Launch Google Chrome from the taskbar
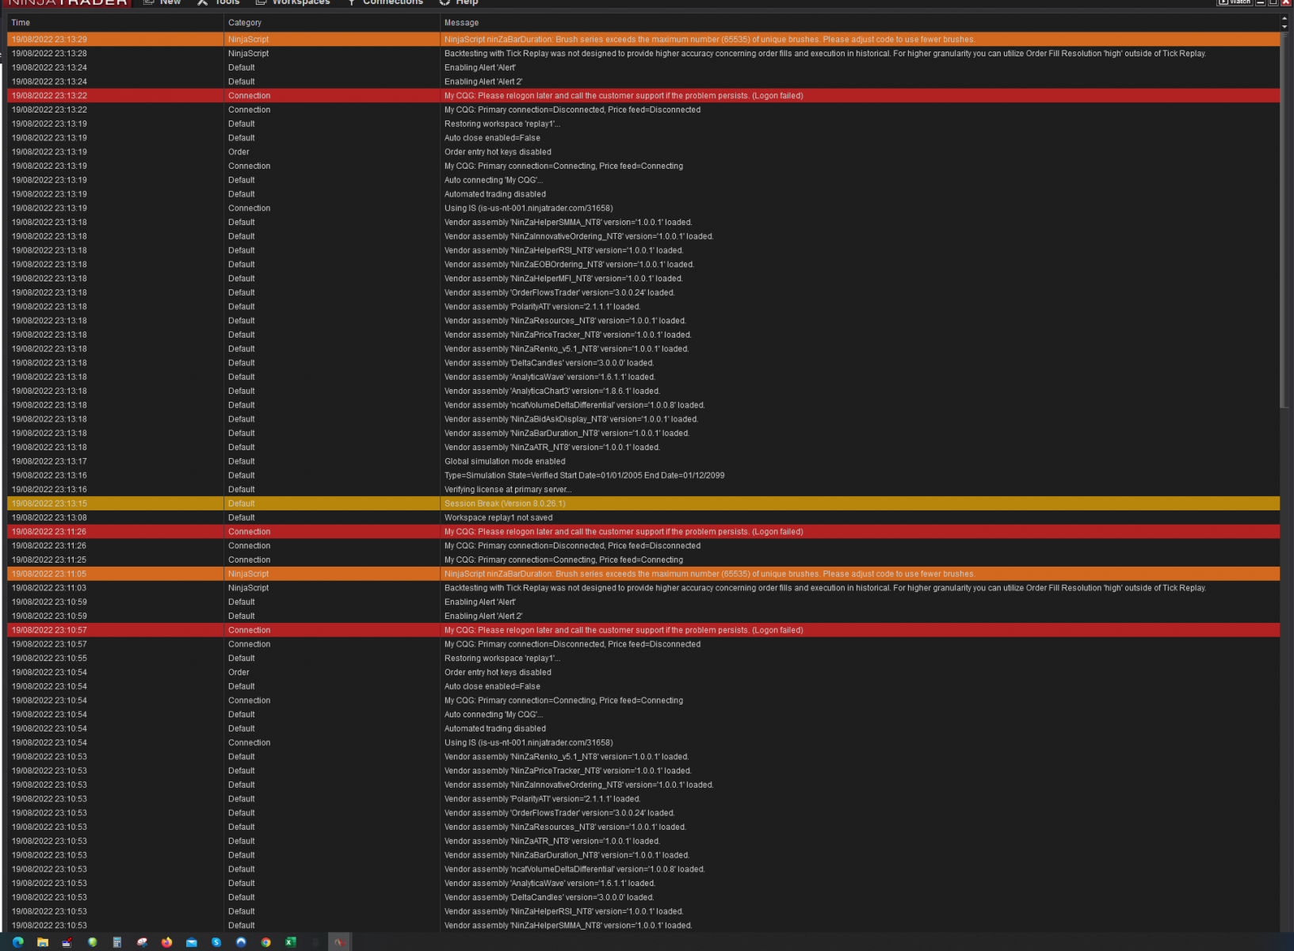This screenshot has width=1294, height=951. coord(266,942)
